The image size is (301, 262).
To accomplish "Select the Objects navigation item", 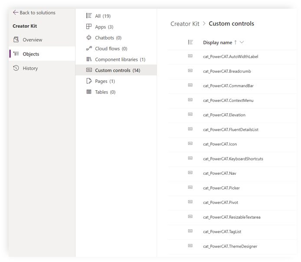I will 42,54.
